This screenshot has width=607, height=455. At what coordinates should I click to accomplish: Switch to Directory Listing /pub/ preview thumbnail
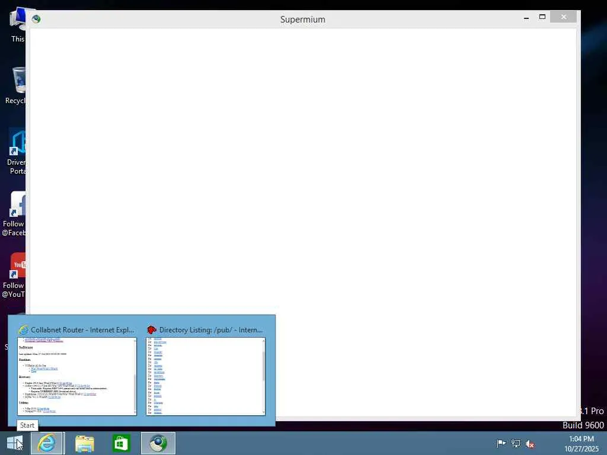click(206, 376)
